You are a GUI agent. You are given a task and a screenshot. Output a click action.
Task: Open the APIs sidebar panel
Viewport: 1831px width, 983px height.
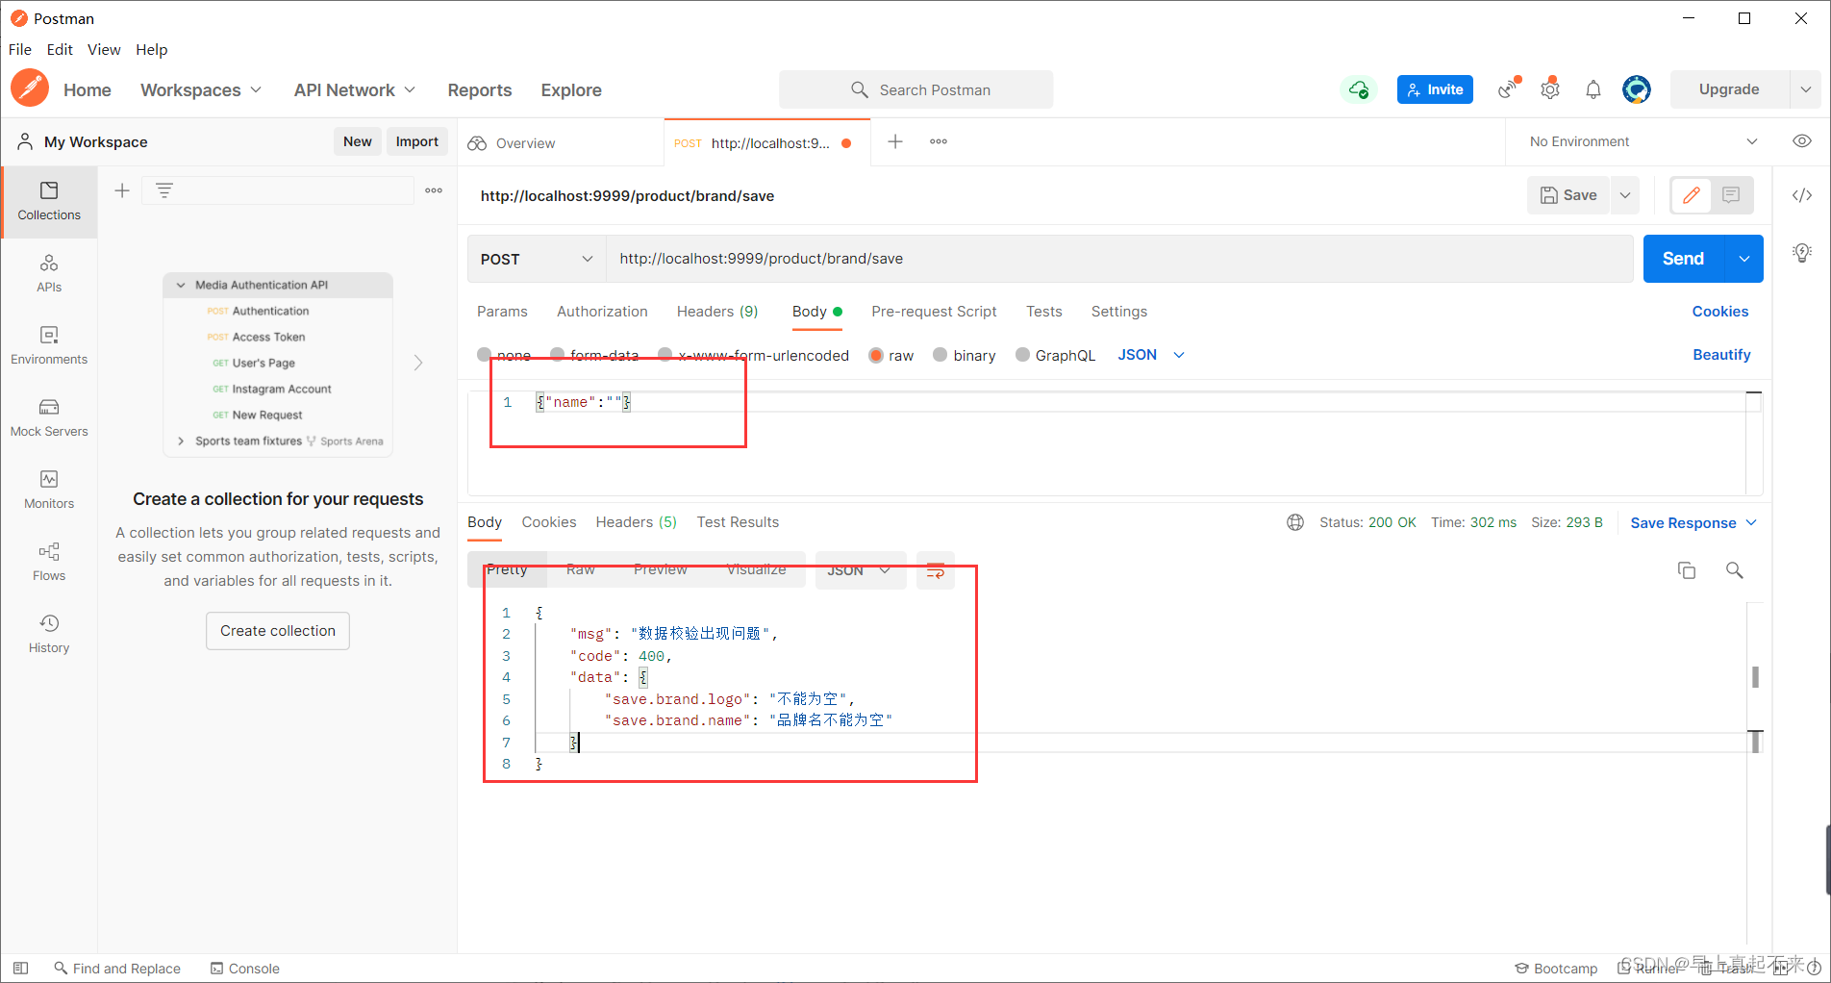(x=49, y=274)
